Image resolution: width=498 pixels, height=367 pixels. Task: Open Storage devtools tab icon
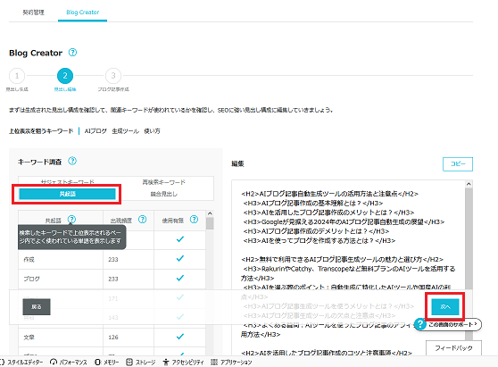pyautogui.click(x=129, y=362)
